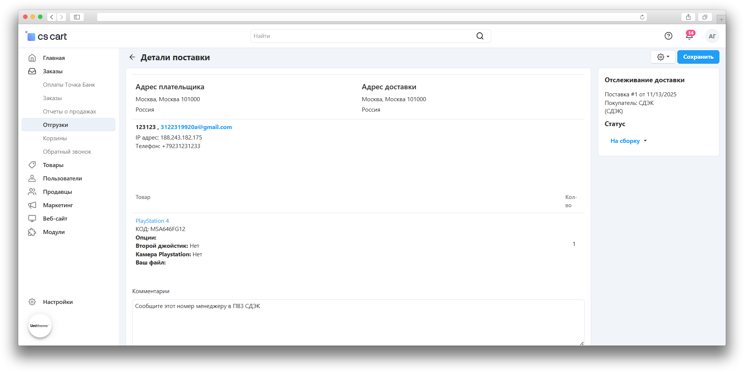Click the back arrow next to Детали поставки

(x=132, y=57)
